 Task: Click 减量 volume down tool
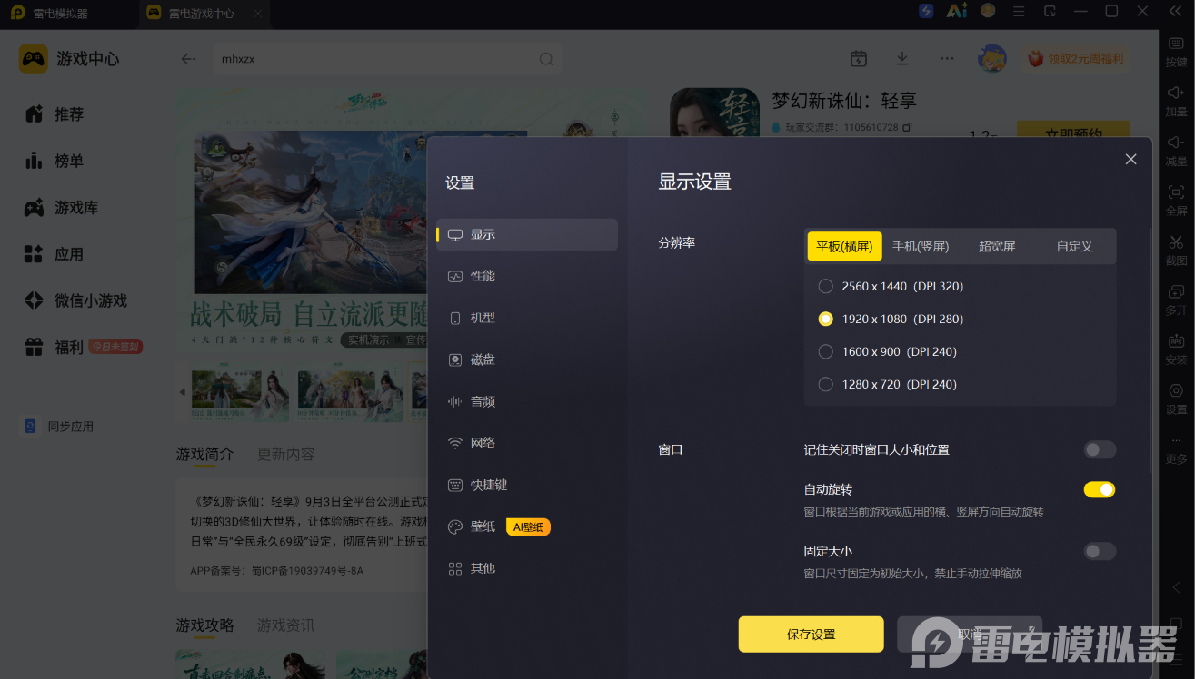pos(1176,150)
